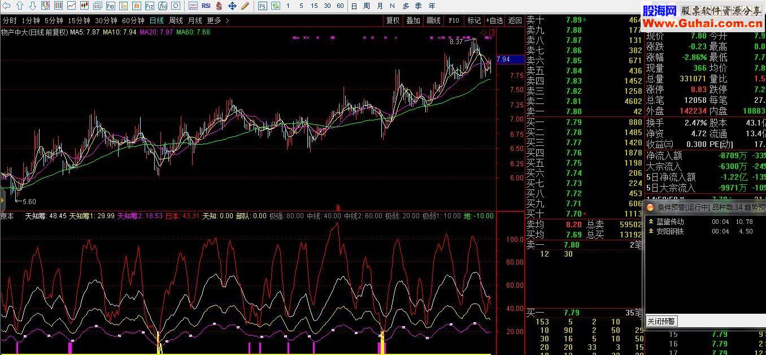Click the 标记 mark button

(x=474, y=20)
